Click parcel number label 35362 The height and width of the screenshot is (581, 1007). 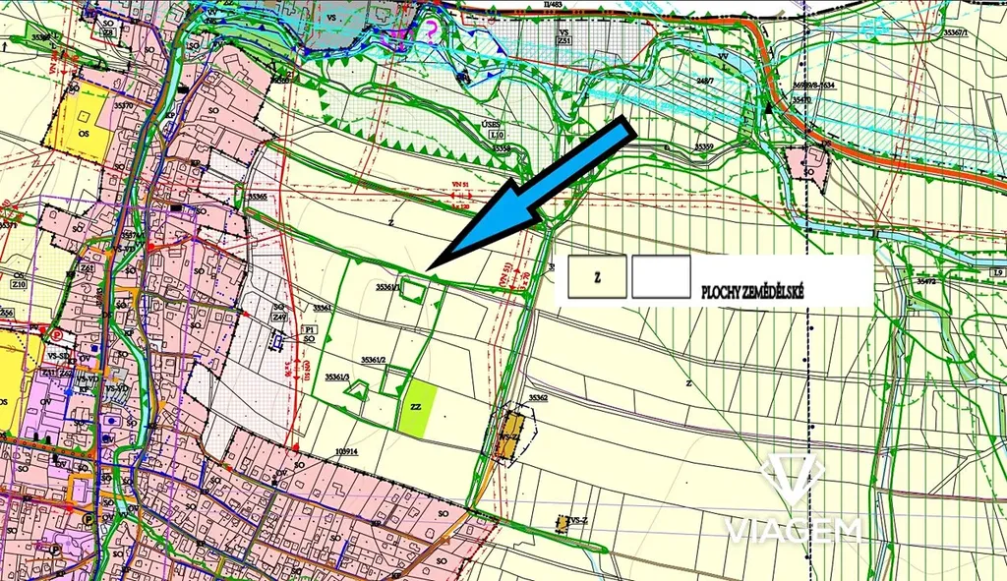tap(537, 397)
